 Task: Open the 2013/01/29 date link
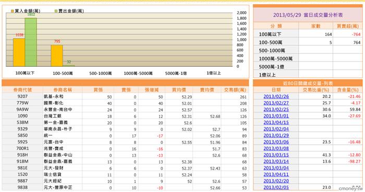(276, 135)
